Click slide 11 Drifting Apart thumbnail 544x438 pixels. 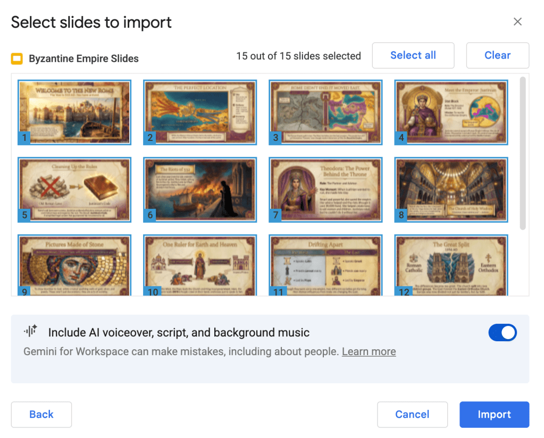tap(325, 265)
